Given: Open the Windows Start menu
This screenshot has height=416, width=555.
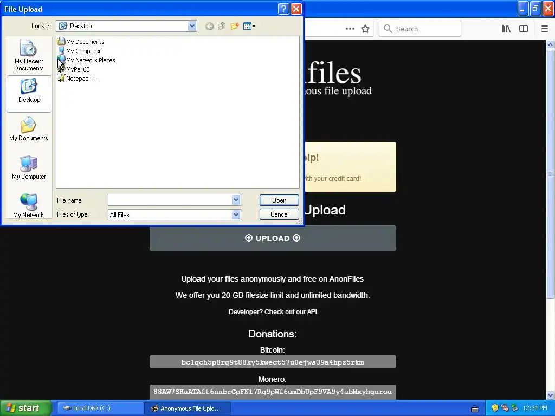Looking at the screenshot, I should click(x=25, y=408).
